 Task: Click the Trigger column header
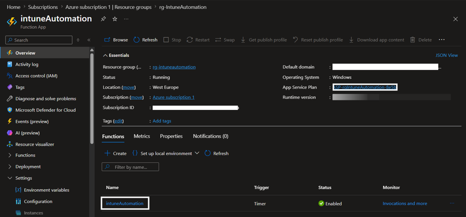(261, 188)
